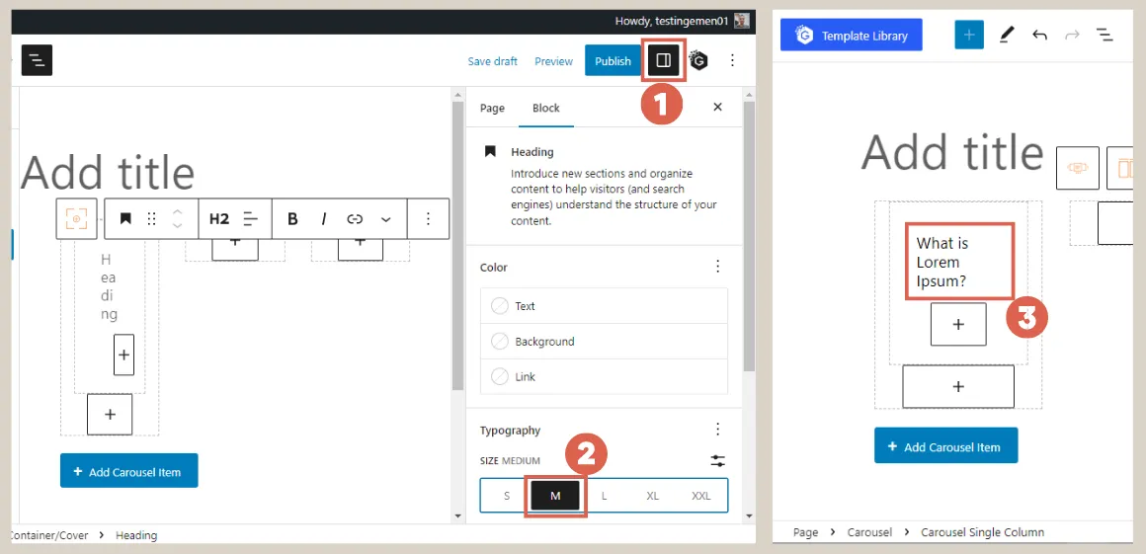Insert a link using the link icon
Viewport: 1146px width, 554px height.
pyautogui.click(x=355, y=219)
